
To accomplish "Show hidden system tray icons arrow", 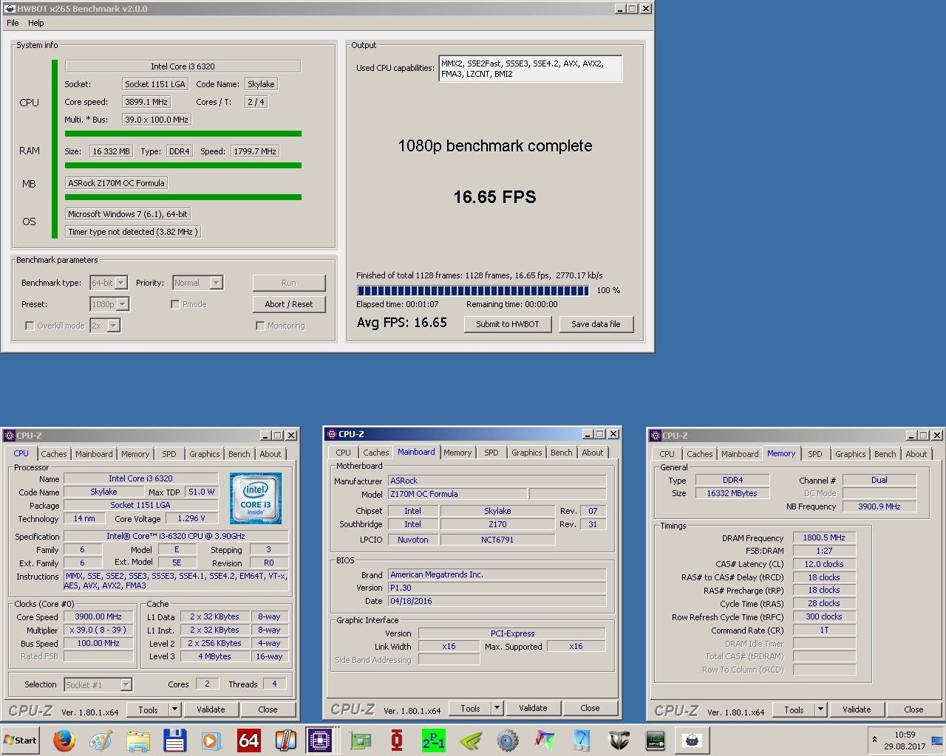I will coord(875,740).
